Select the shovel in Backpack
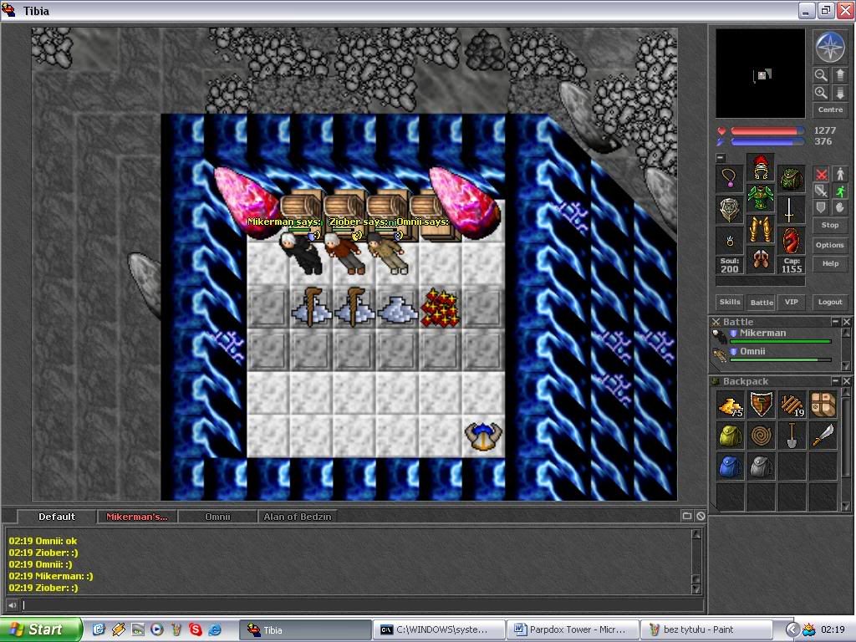856x642 pixels. [792, 436]
